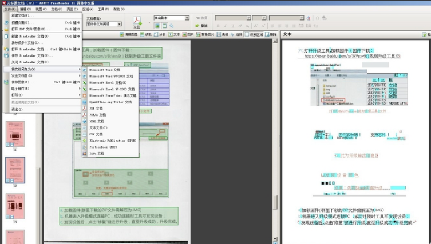Click the 恢复 (Redo) button

(x=201, y=18)
